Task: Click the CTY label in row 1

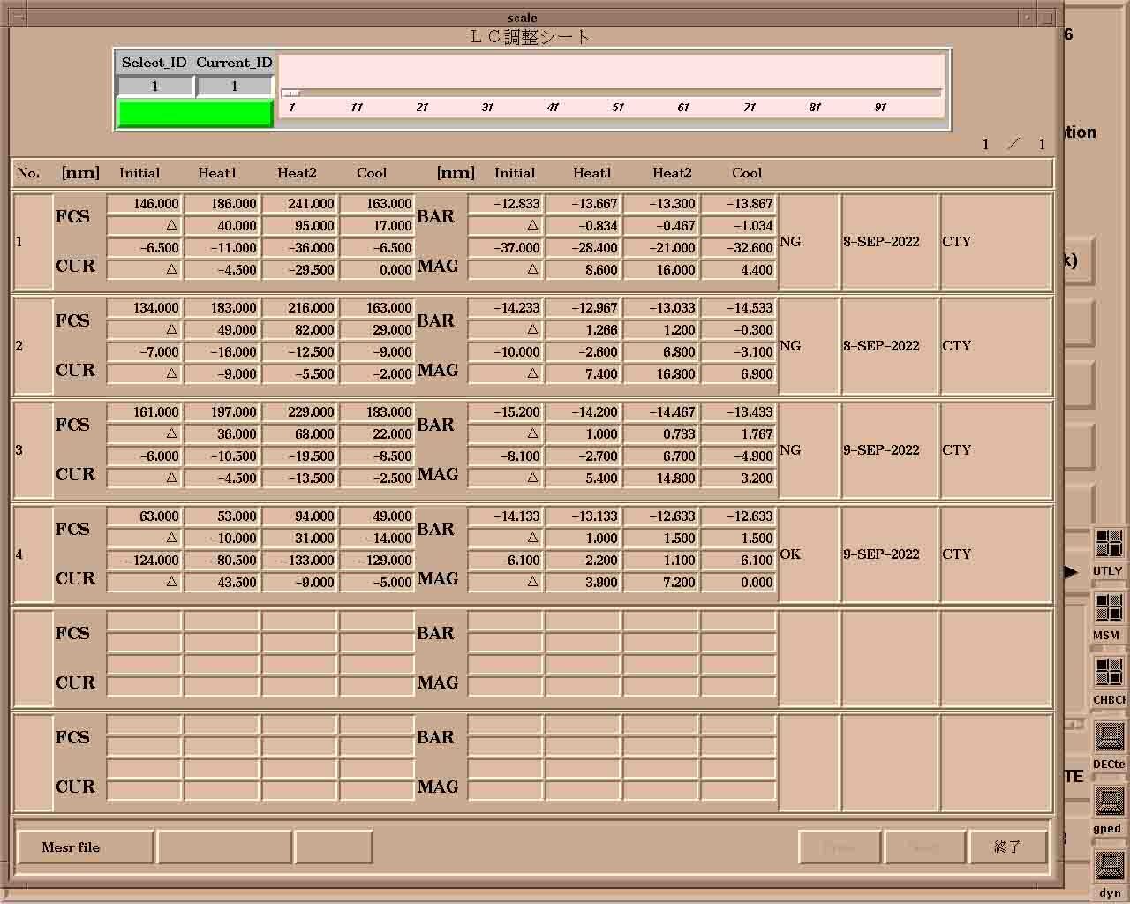Action: (x=956, y=242)
